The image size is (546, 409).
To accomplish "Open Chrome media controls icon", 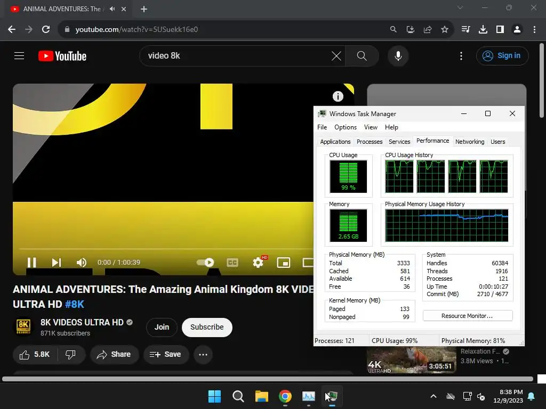I will [x=465, y=29].
